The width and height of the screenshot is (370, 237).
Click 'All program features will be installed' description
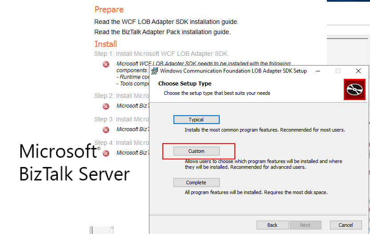[256, 192]
